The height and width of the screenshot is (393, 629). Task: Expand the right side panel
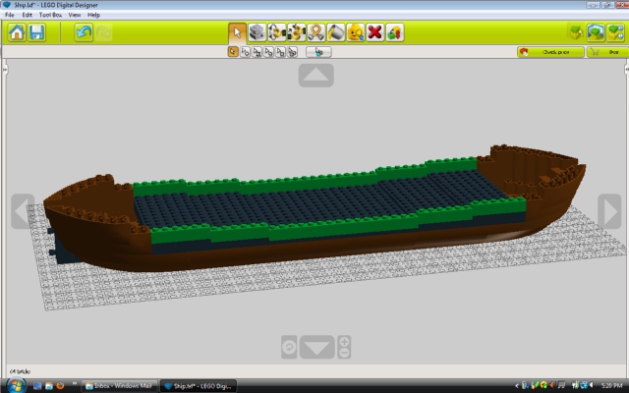(627, 70)
